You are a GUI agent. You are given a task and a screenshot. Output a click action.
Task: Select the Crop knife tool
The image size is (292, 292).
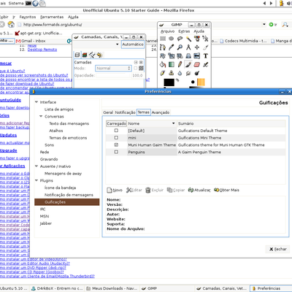[x=206, y=47]
